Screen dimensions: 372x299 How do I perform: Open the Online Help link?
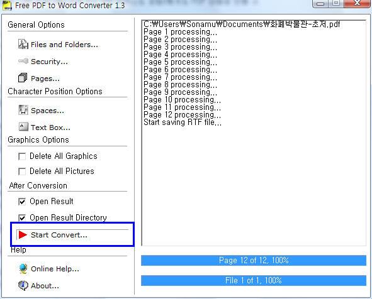click(55, 269)
